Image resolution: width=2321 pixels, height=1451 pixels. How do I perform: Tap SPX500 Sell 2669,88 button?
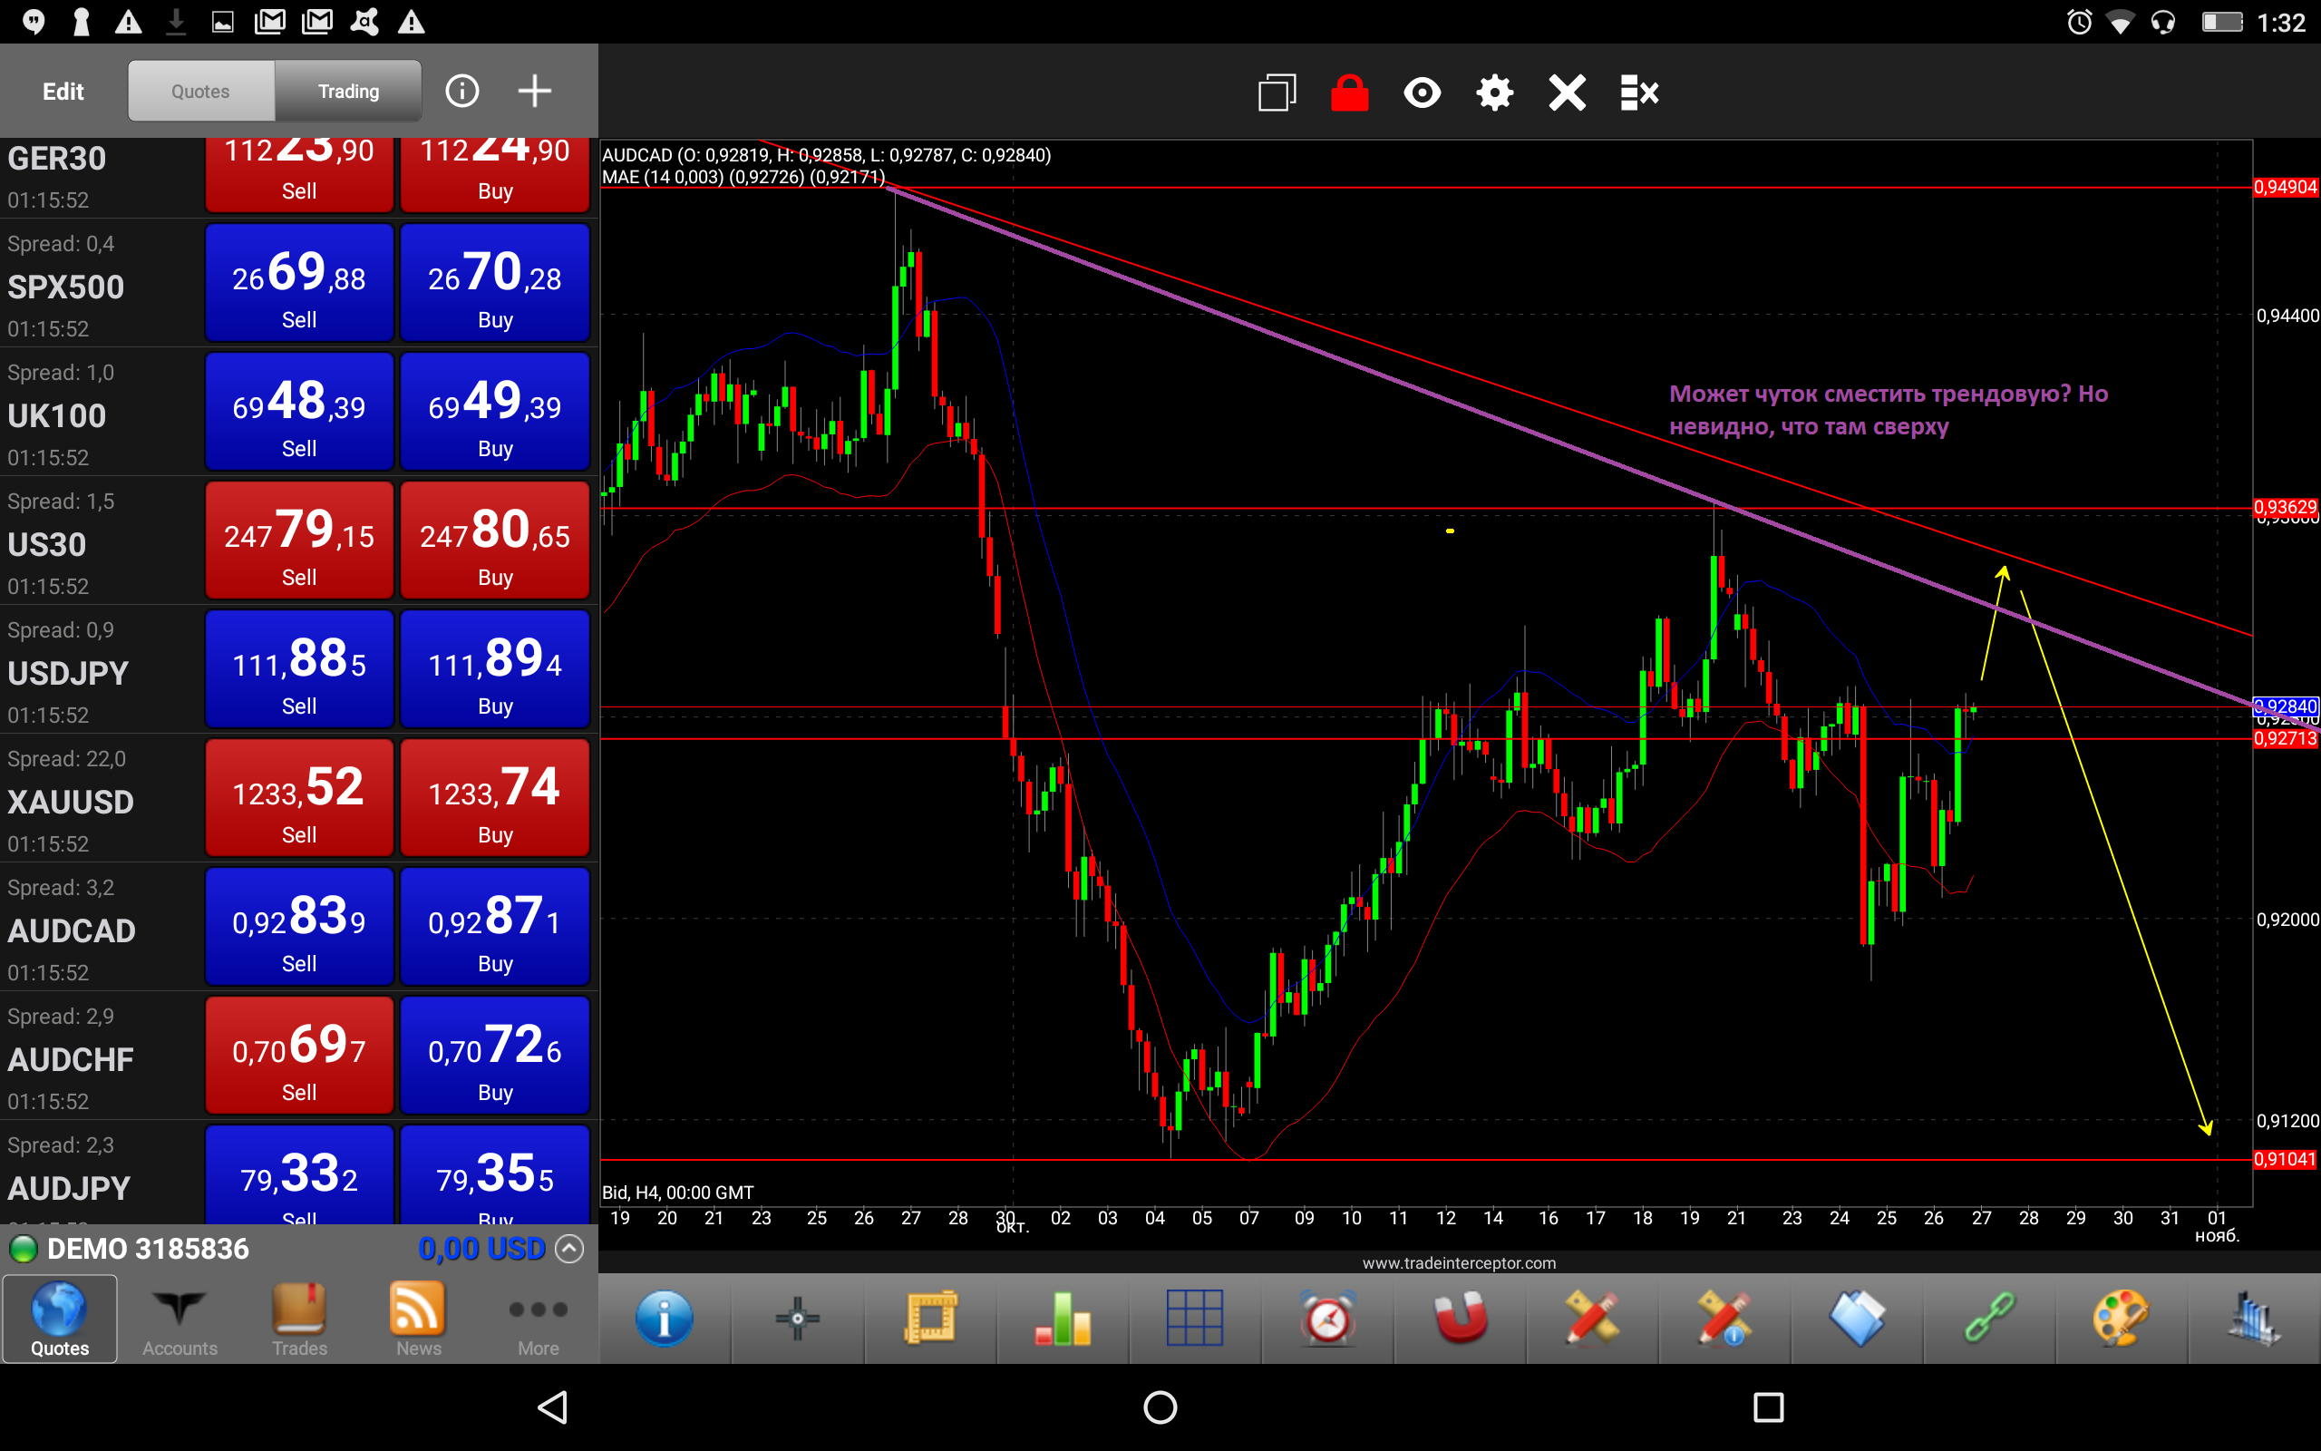point(299,283)
